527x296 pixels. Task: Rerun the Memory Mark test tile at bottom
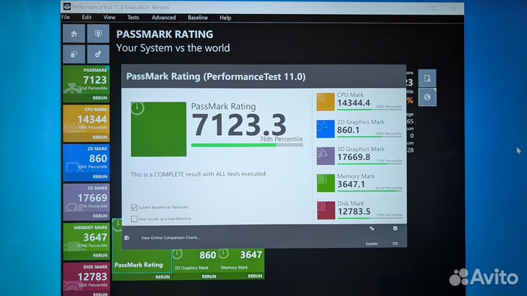pyautogui.click(x=250, y=277)
